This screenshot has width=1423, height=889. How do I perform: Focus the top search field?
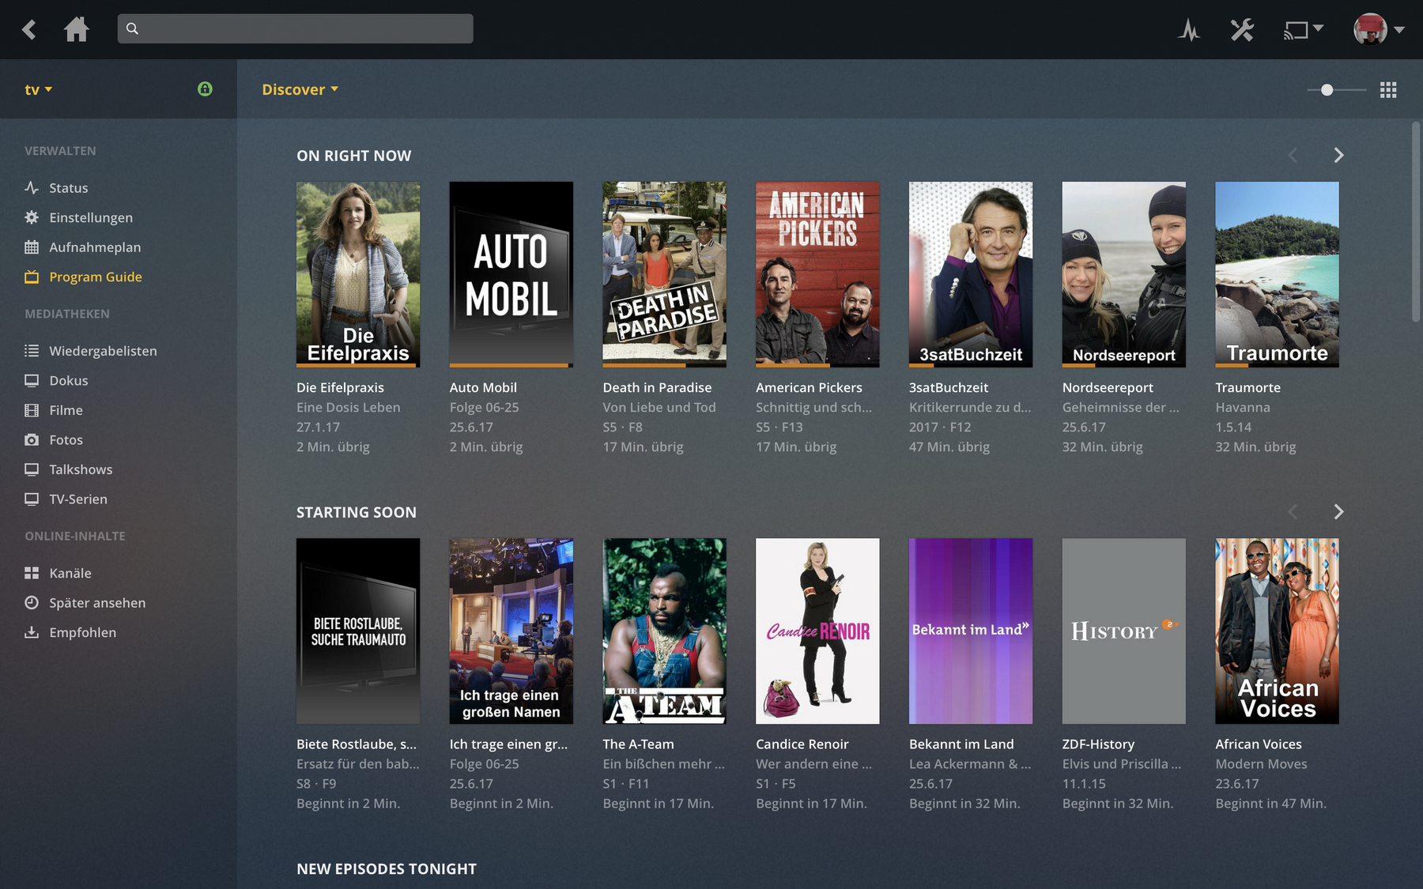click(x=295, y=28)
